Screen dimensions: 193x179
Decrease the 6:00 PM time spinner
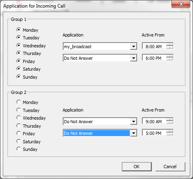click(169, 59)
